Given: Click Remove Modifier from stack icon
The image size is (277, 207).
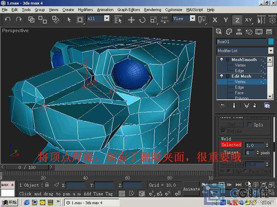Looking at the screenshot, I should coord(254,105).
